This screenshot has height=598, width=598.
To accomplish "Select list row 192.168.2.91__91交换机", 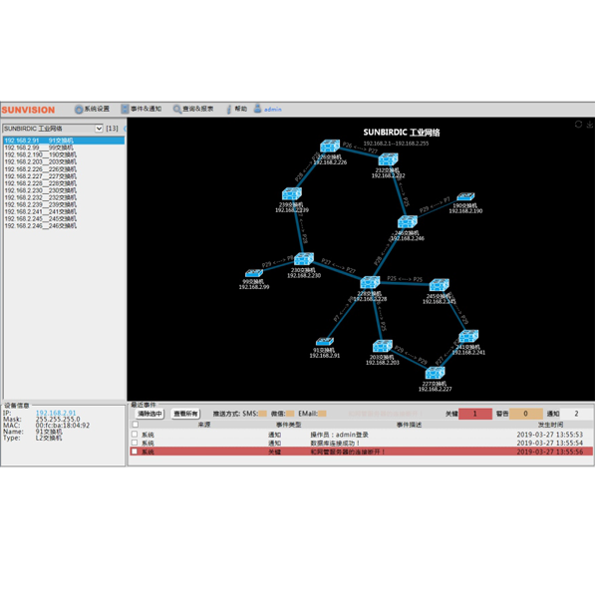I will coord(64,141).
